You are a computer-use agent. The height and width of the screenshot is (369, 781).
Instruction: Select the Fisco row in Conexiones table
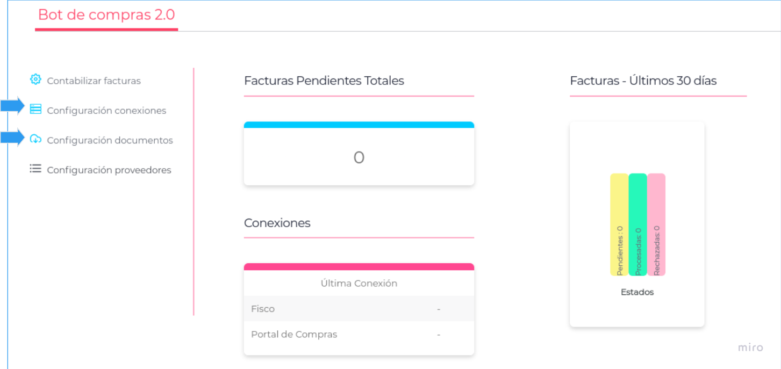(x=359, y=309)
